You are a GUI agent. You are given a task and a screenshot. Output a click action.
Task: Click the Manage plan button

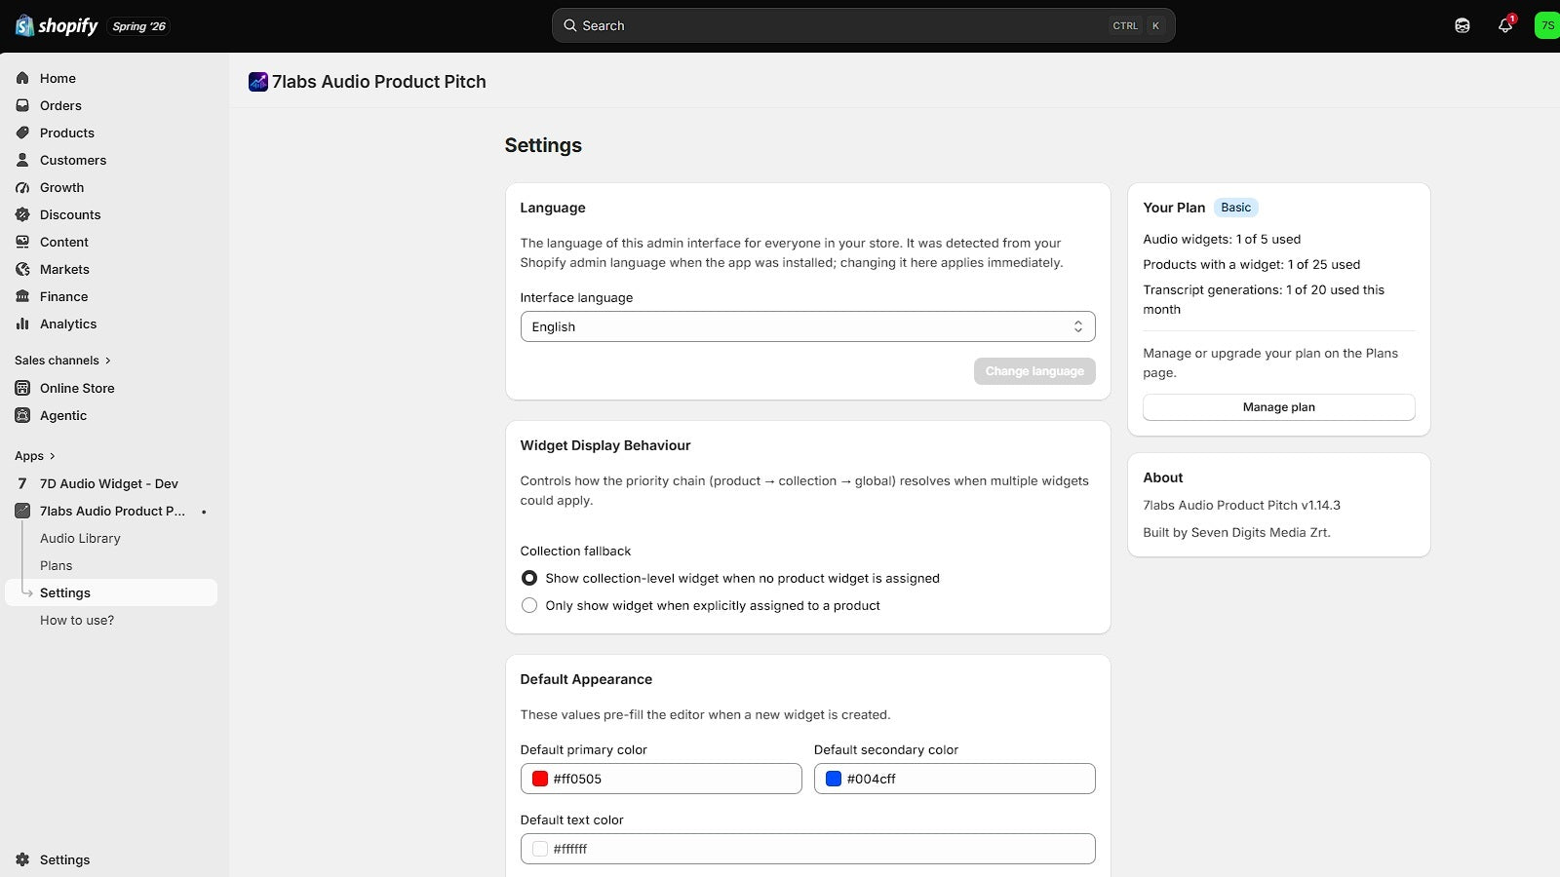point(1278,407)
